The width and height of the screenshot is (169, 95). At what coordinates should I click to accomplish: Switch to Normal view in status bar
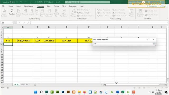tap(134, 88)
